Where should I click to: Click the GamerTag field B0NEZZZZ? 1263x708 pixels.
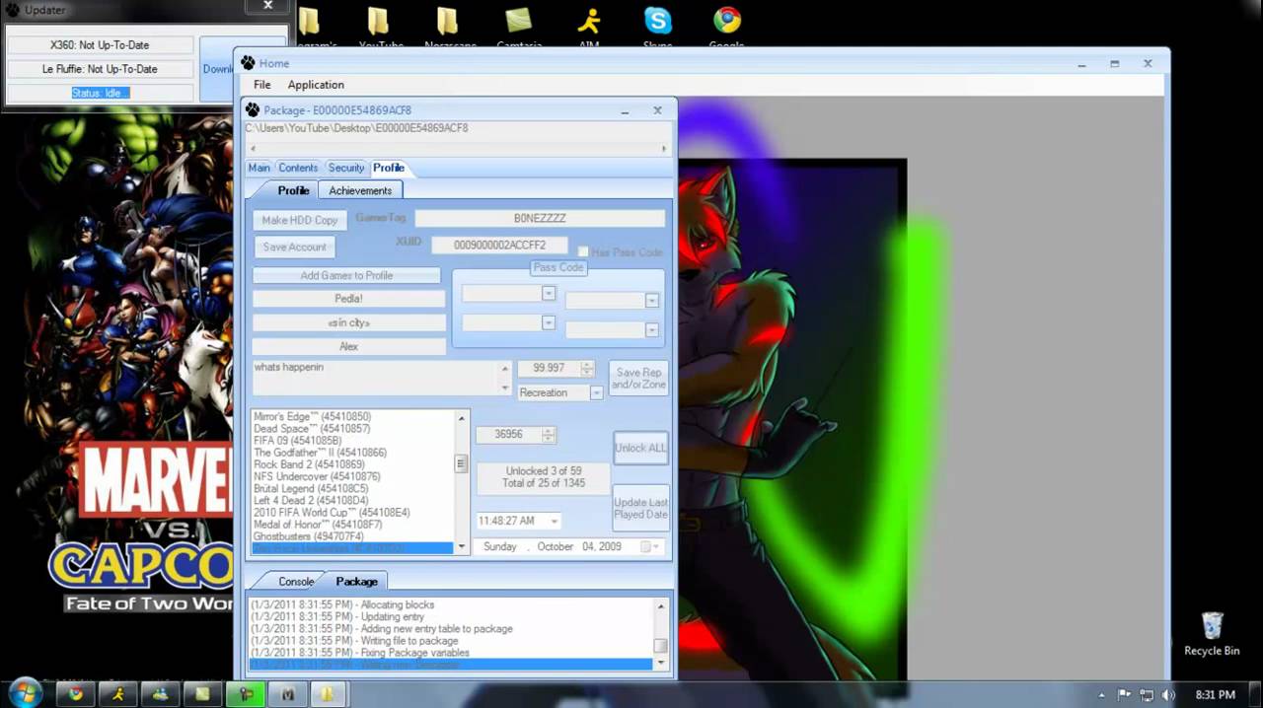[x=540, y=218]
